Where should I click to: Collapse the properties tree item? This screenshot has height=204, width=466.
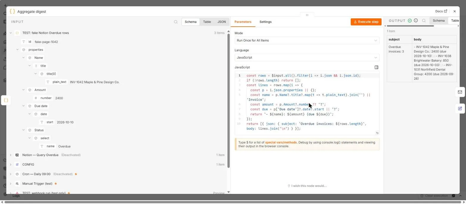(17, 50)
